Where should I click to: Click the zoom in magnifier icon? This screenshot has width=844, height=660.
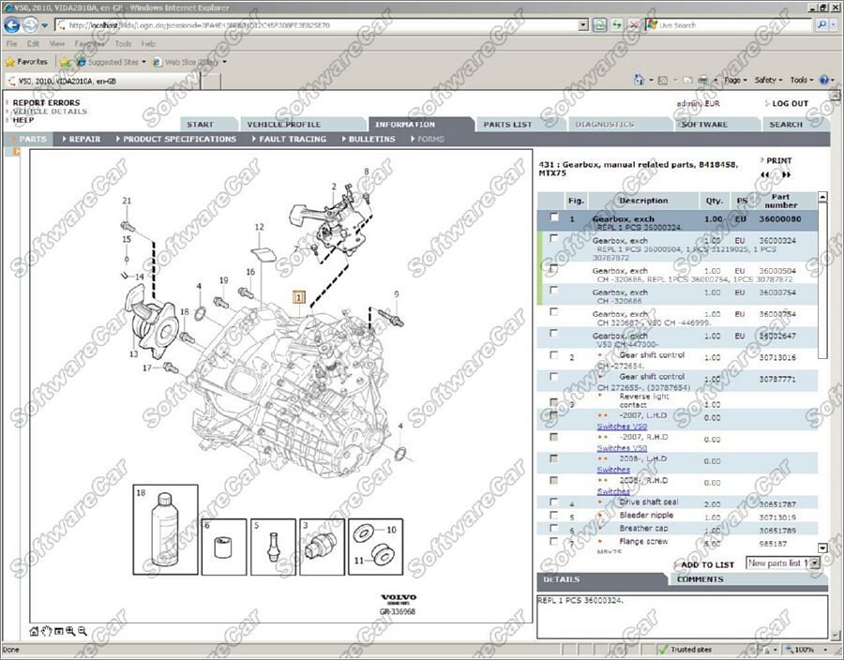pos(70,631)
